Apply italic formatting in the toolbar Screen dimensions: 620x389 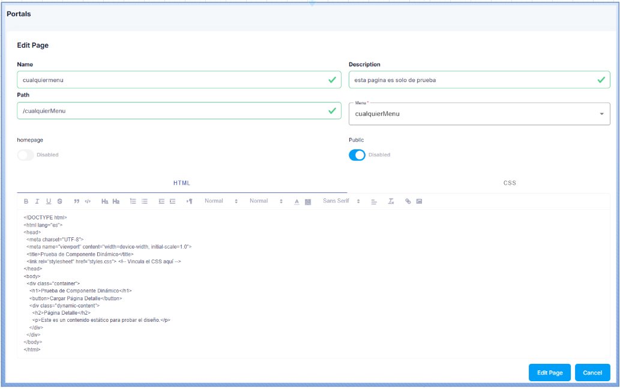pos(37,201)
